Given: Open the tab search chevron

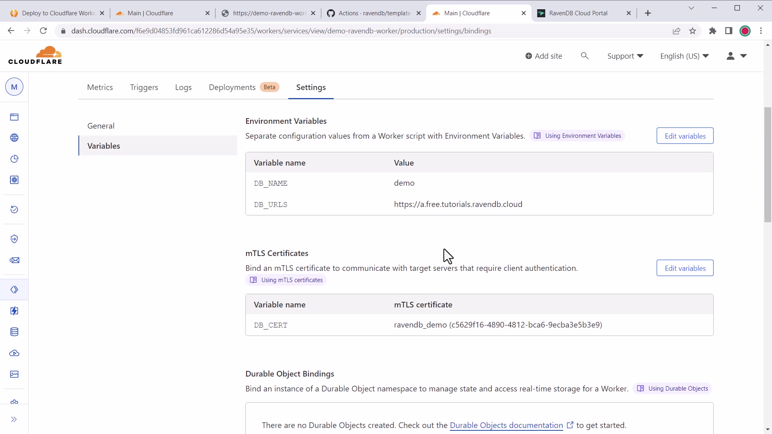Looking at the screenshot, I should (x=691, y=8).
